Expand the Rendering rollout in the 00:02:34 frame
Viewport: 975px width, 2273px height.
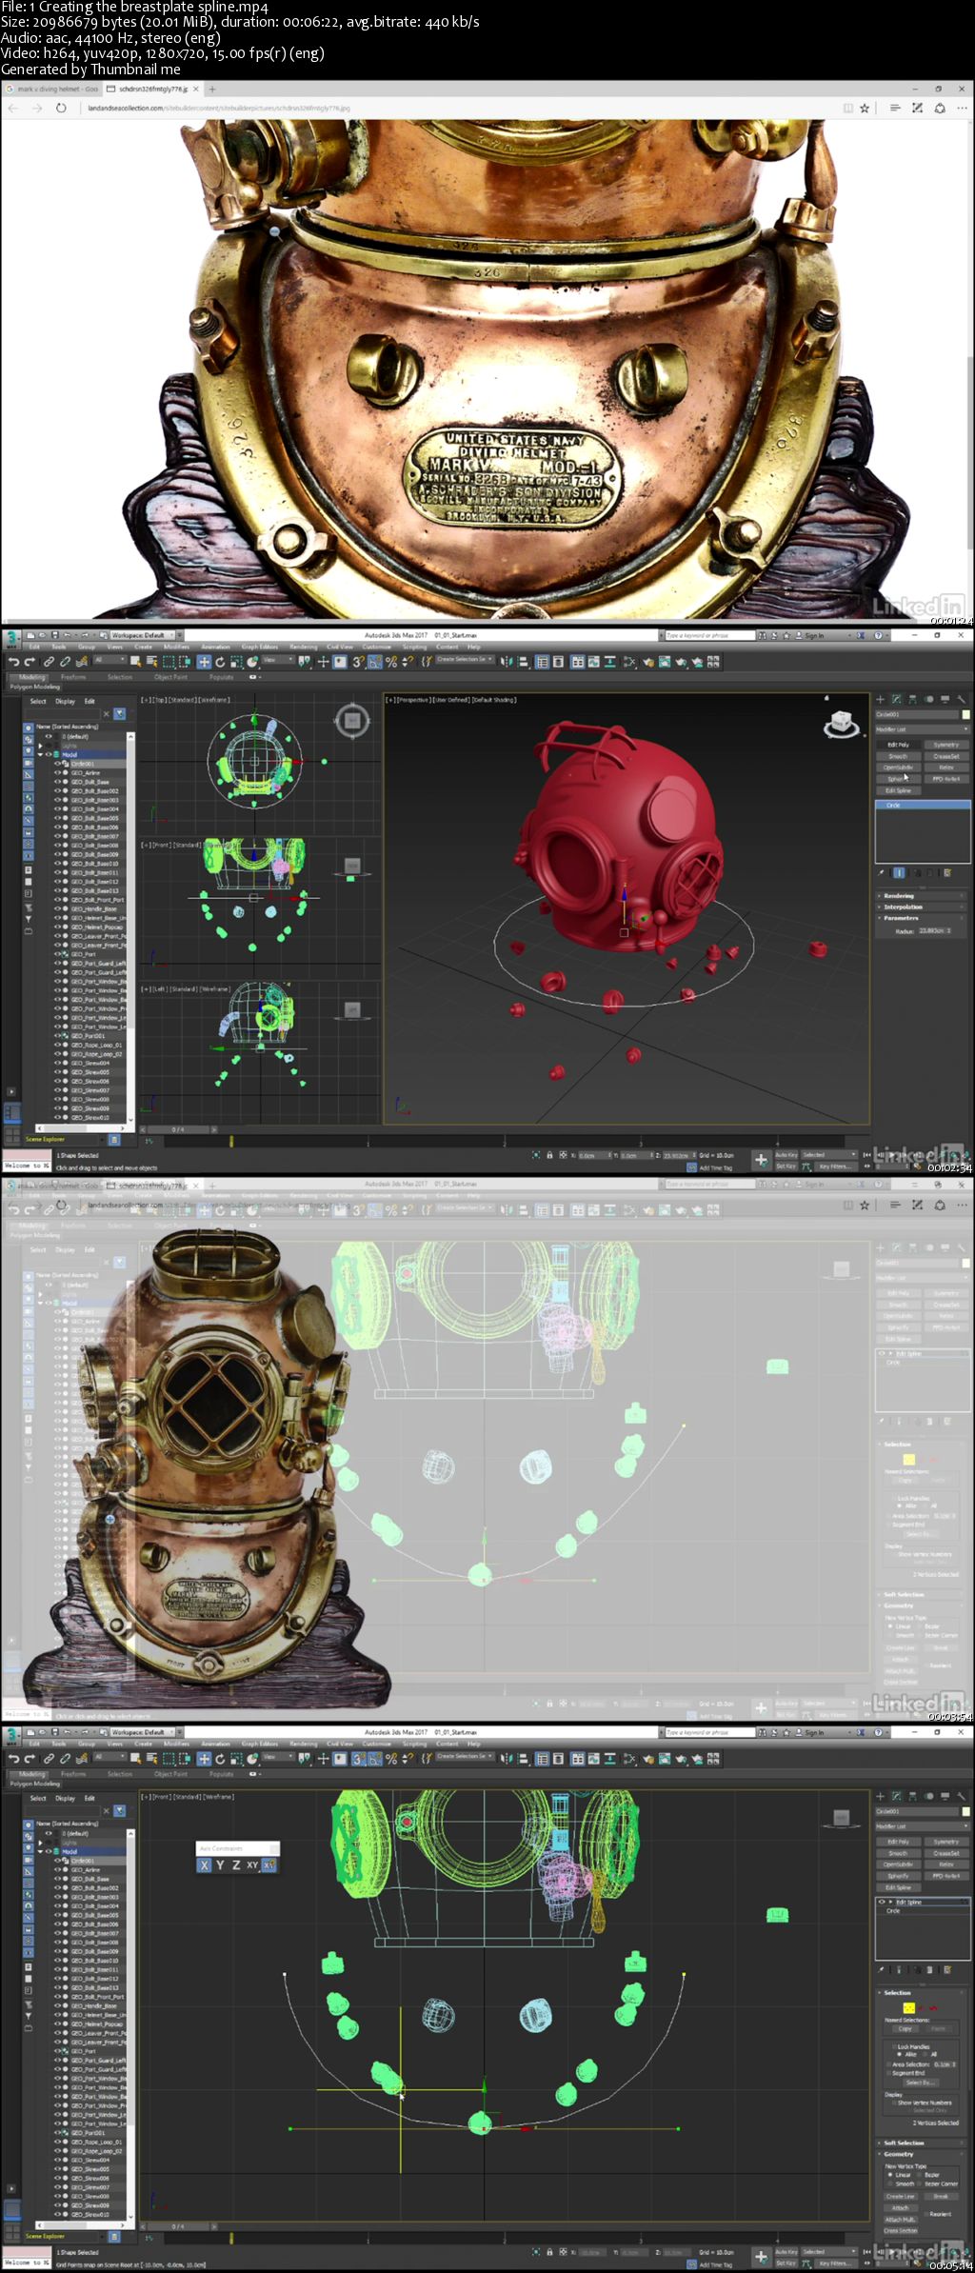[x=921, y=896]
